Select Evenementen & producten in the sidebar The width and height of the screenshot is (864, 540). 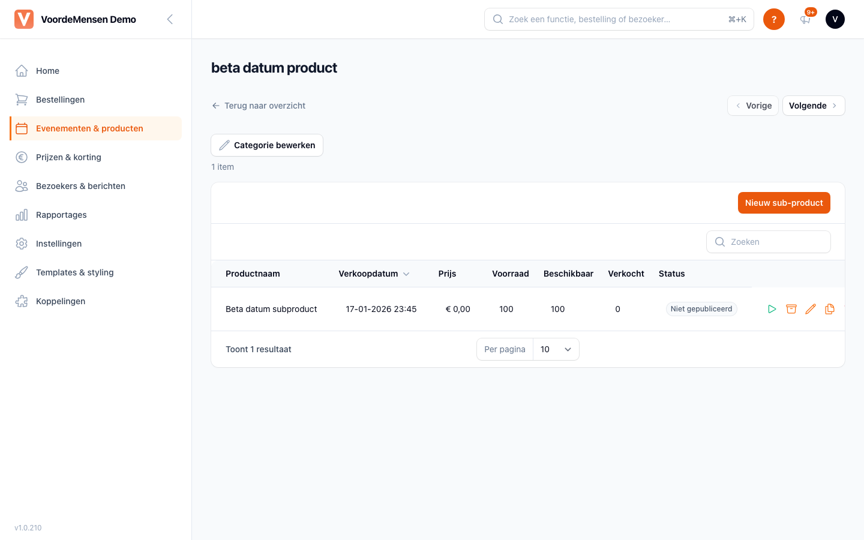(x=96, y=128)
